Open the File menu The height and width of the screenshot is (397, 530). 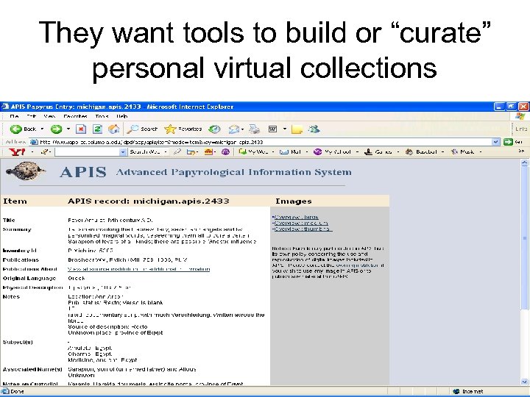(14, 116)
